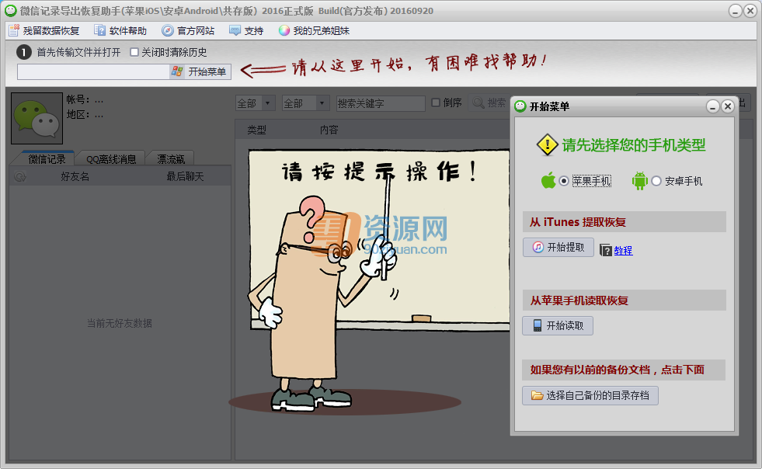Click the 搜索 button with magnifier
Screen dimensions: 762x469
pos(489,102)
